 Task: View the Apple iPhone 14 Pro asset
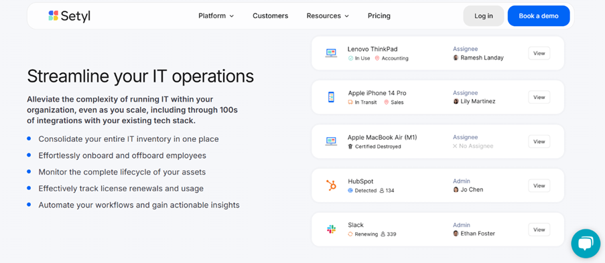(x=539, y=97)
